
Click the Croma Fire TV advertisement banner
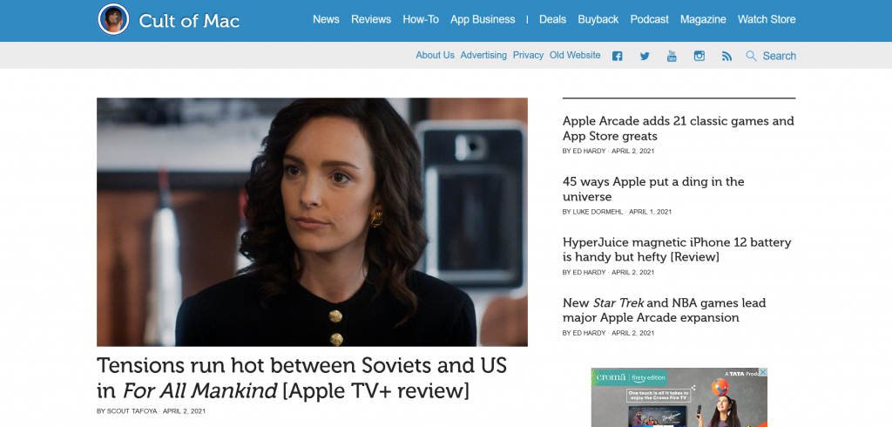coord(679,397)
